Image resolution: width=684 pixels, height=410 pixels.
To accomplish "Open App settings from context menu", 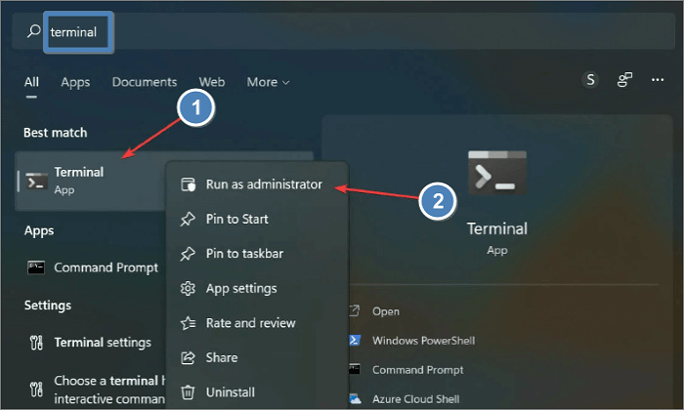I will [x=257, y=288].
